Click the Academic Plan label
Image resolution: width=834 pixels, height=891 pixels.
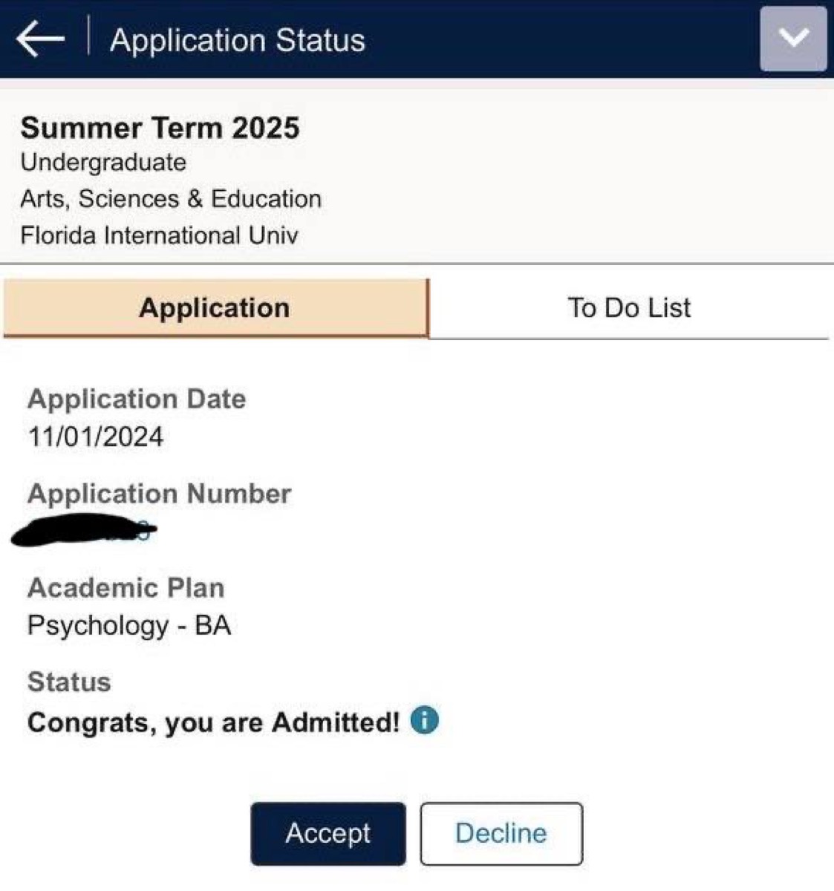click(x=126, y=588)
